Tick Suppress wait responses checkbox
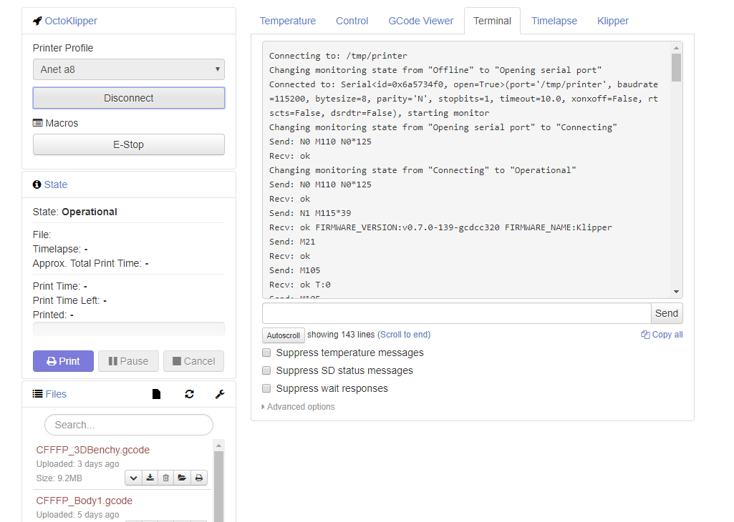 click(266, 388)
